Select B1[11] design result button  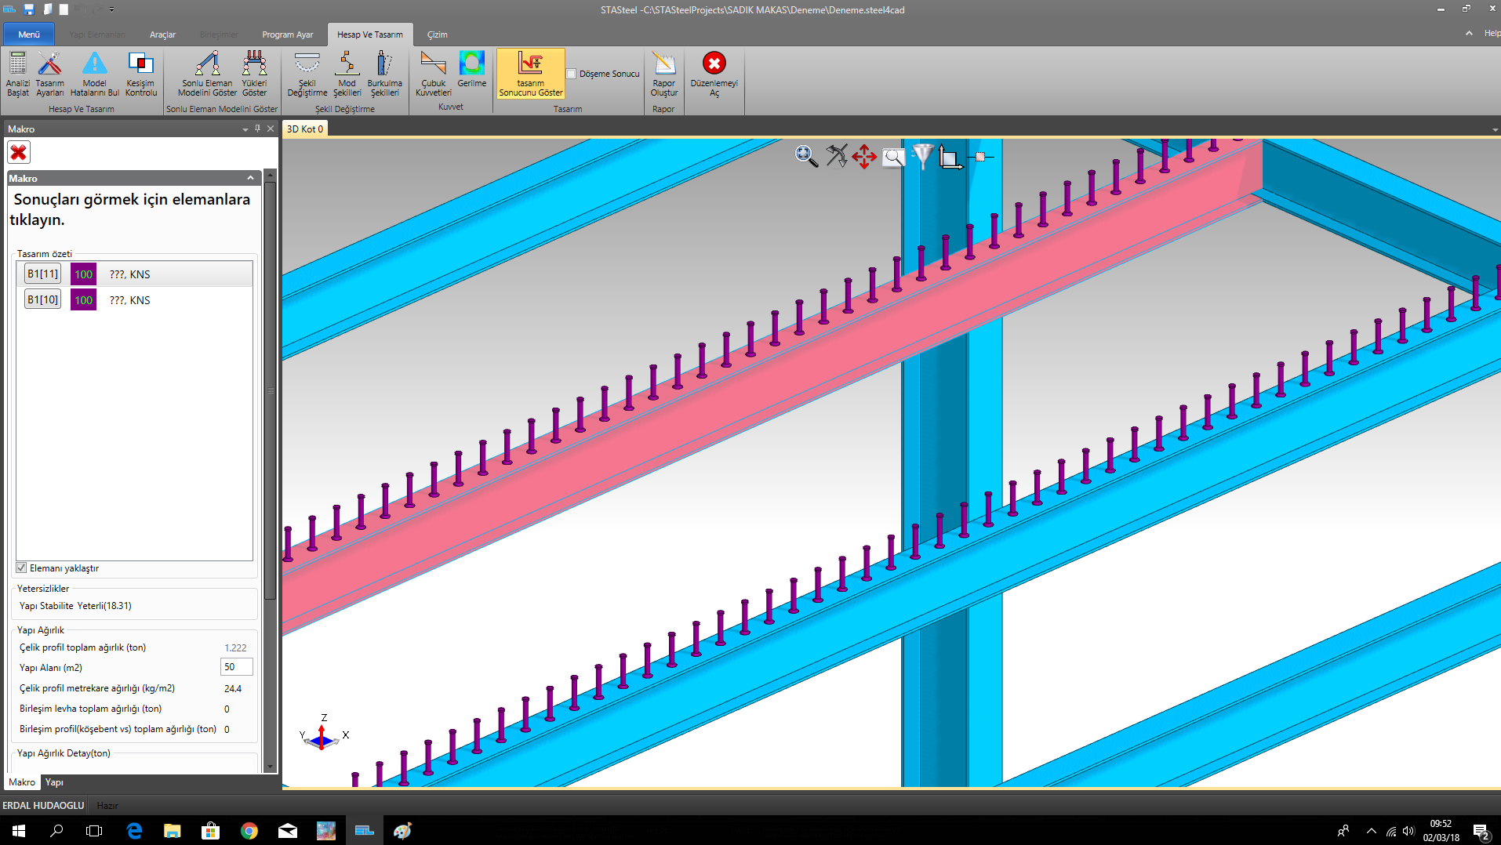42,274
